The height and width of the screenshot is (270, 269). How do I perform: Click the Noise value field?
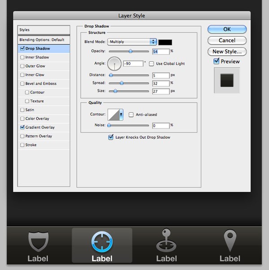coord(161,126)
